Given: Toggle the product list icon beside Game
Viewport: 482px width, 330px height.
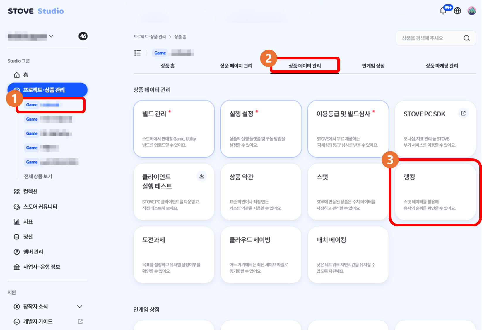Looking at the screenshot, I should pos(137,53).
